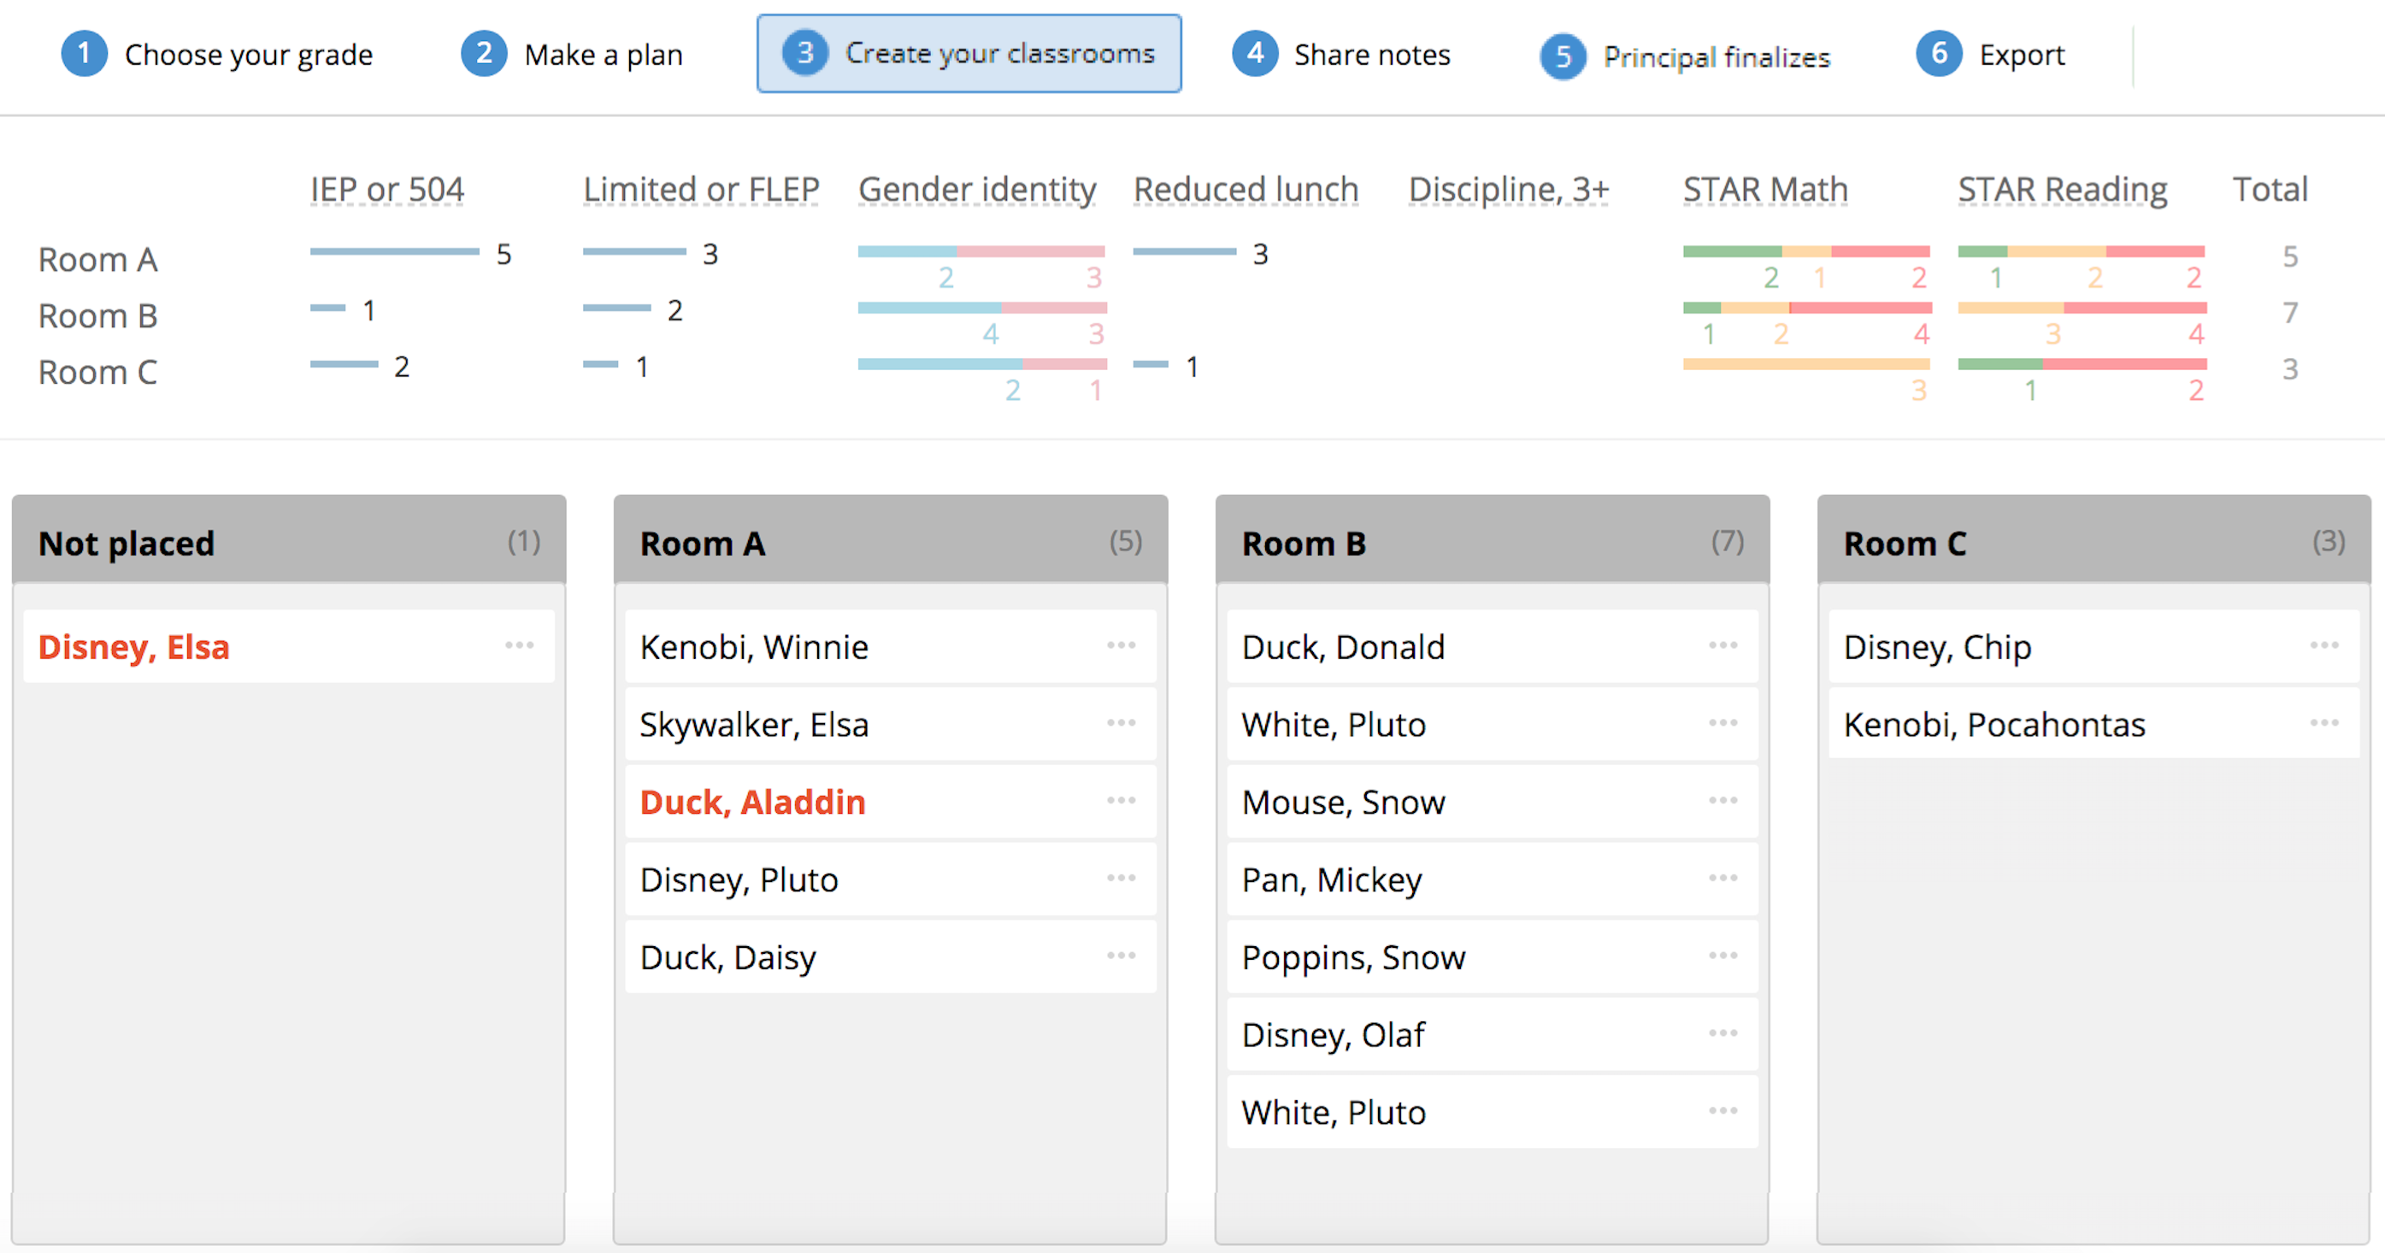The width and height of the screenshot is (2385, 1253).
Task: Open options dots for Kenobi, Winnie
Action: coord(1122,645)
